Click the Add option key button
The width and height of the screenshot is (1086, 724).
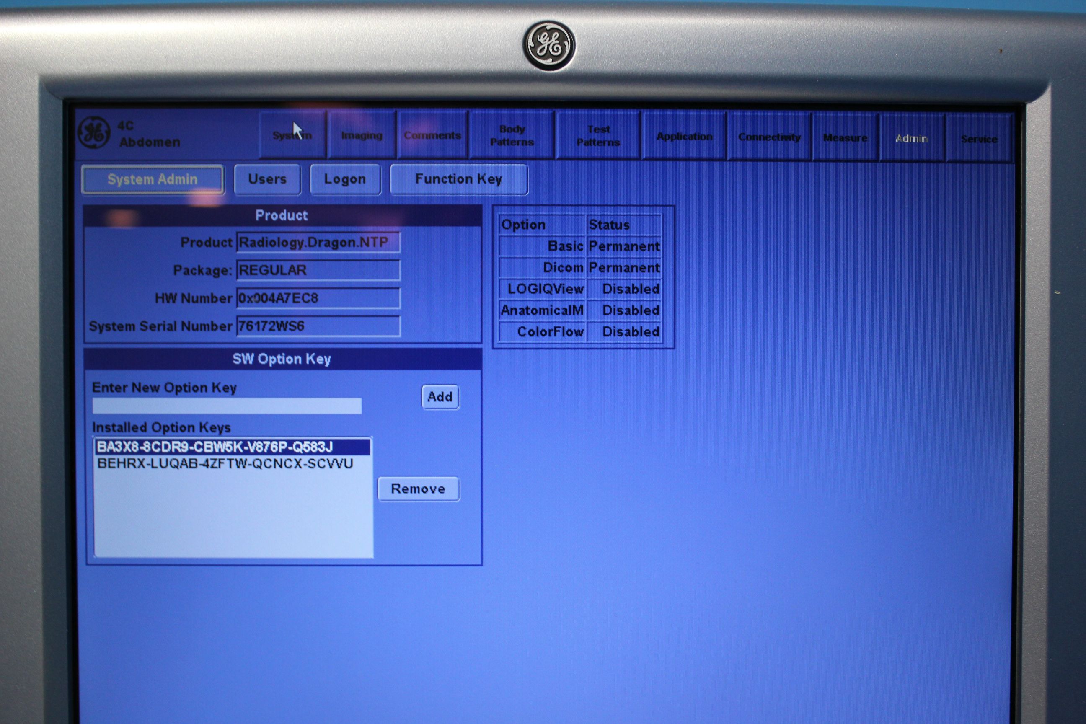pos(440,397)
